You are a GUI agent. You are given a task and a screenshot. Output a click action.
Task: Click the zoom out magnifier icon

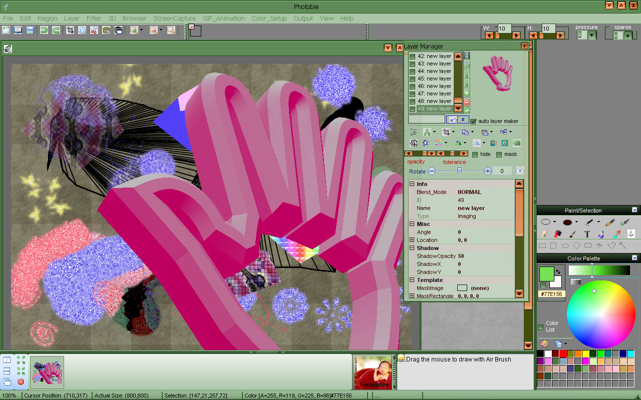(x=153, y=30)
